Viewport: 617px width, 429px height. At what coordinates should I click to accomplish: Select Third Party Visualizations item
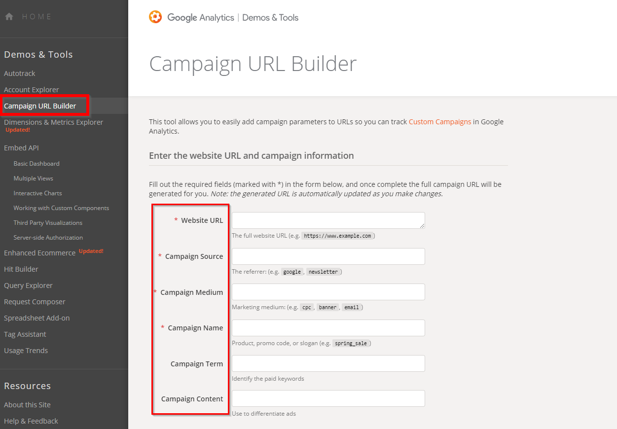click(x=48, y=223)
